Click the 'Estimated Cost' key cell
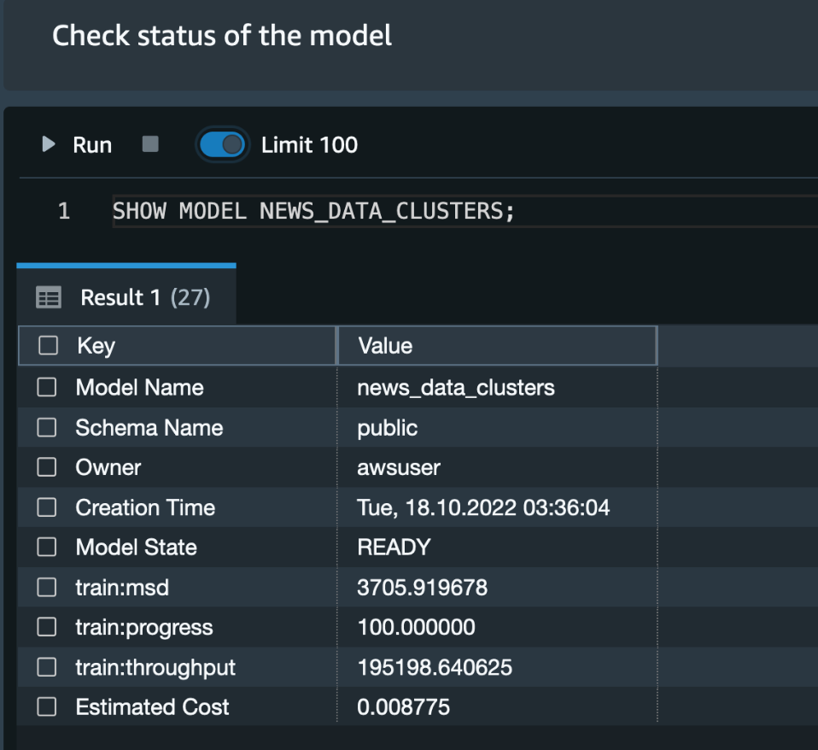This screenshot has width=818, height=750. [x=178, y=706]
